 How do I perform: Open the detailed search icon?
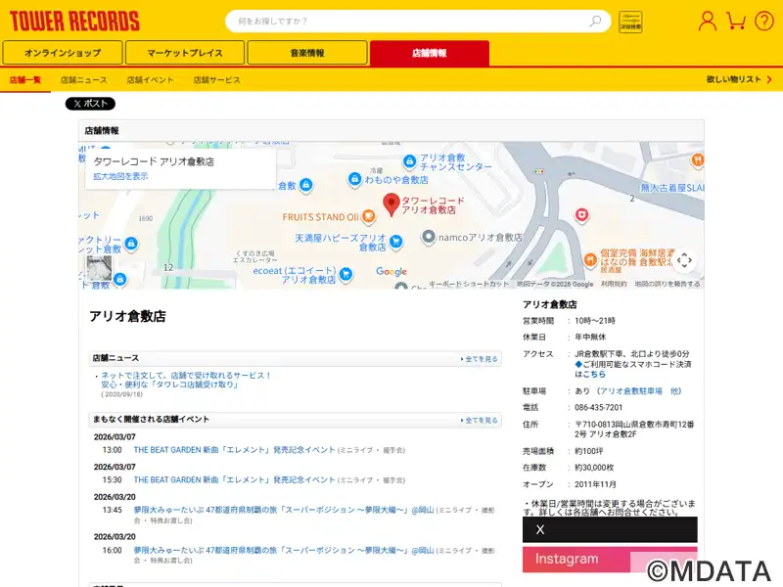coord(630,22)
